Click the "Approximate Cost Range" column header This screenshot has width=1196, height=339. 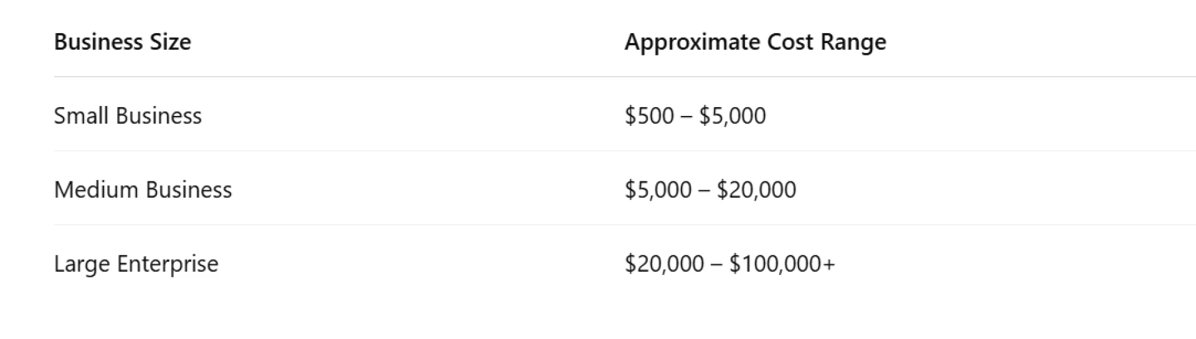[755, 42]
